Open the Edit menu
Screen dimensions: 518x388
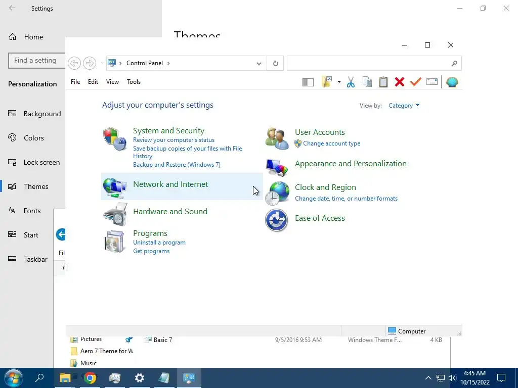click(93, 81)
